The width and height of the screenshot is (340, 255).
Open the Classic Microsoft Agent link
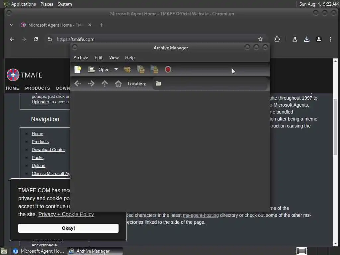(x=51, y=174)
